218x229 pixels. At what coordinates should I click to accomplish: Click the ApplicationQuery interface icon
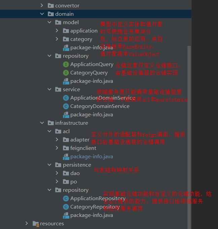click(x=66, y=64)
